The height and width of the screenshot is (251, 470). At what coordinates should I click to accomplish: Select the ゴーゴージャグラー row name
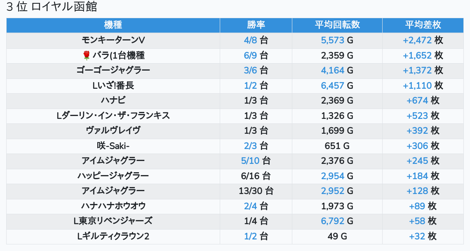point(113,70)
